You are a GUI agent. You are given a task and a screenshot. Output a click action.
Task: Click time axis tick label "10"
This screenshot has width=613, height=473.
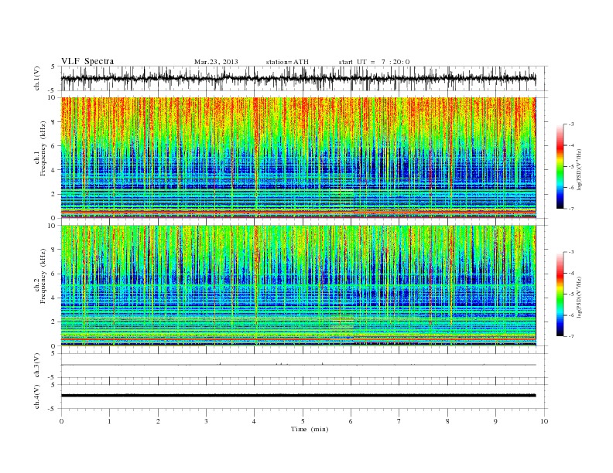(x=544, y=421)
